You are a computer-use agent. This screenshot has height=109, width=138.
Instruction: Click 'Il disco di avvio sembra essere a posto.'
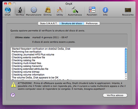point(54,42)
